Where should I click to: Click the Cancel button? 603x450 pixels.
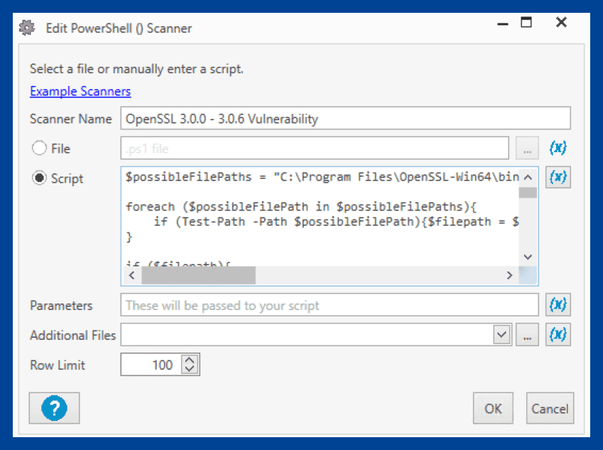click(550, 408)
